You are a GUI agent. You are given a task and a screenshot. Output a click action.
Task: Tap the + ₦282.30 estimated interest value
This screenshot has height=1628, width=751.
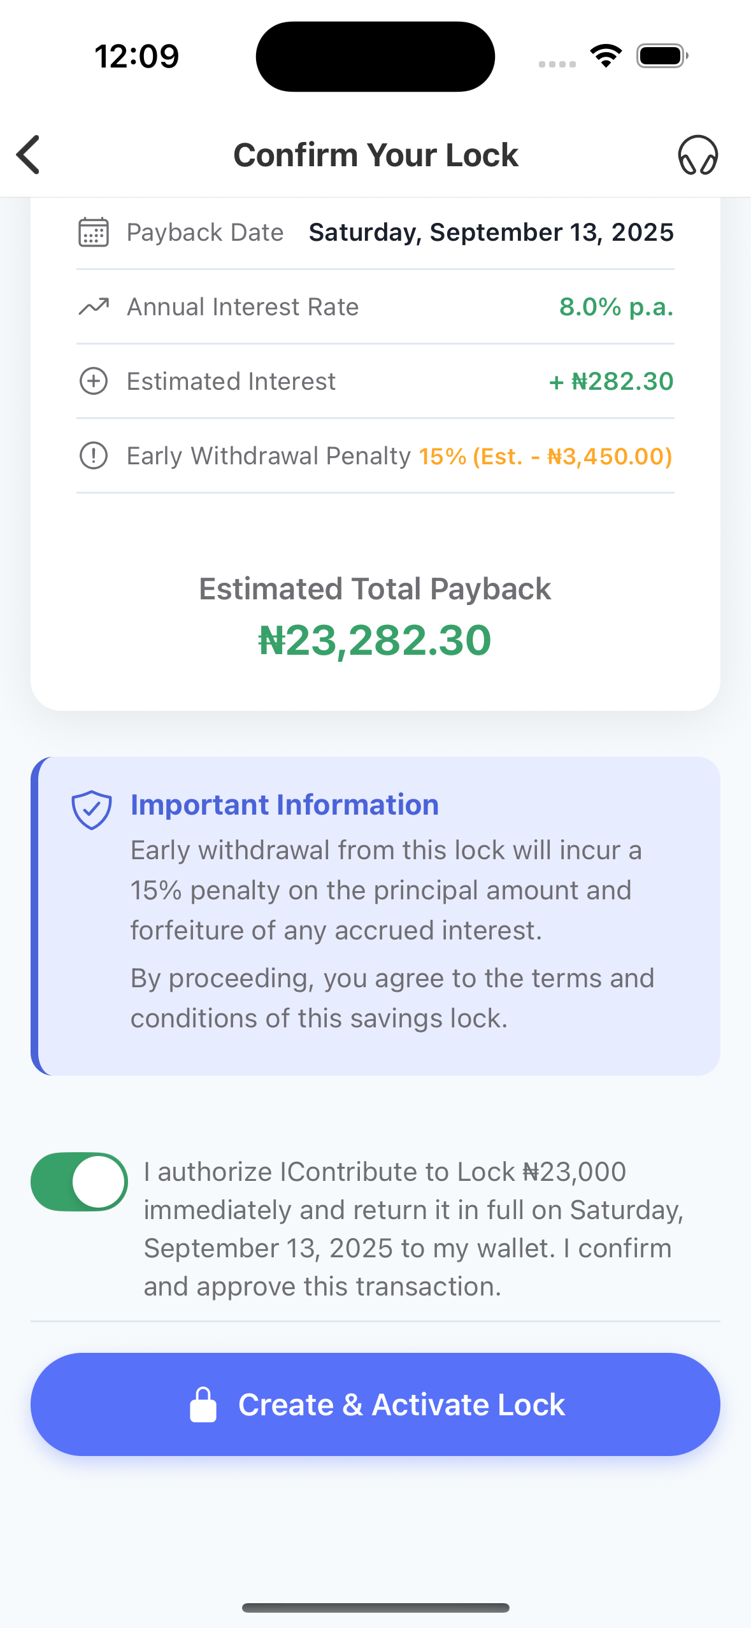tap(611, 382)
